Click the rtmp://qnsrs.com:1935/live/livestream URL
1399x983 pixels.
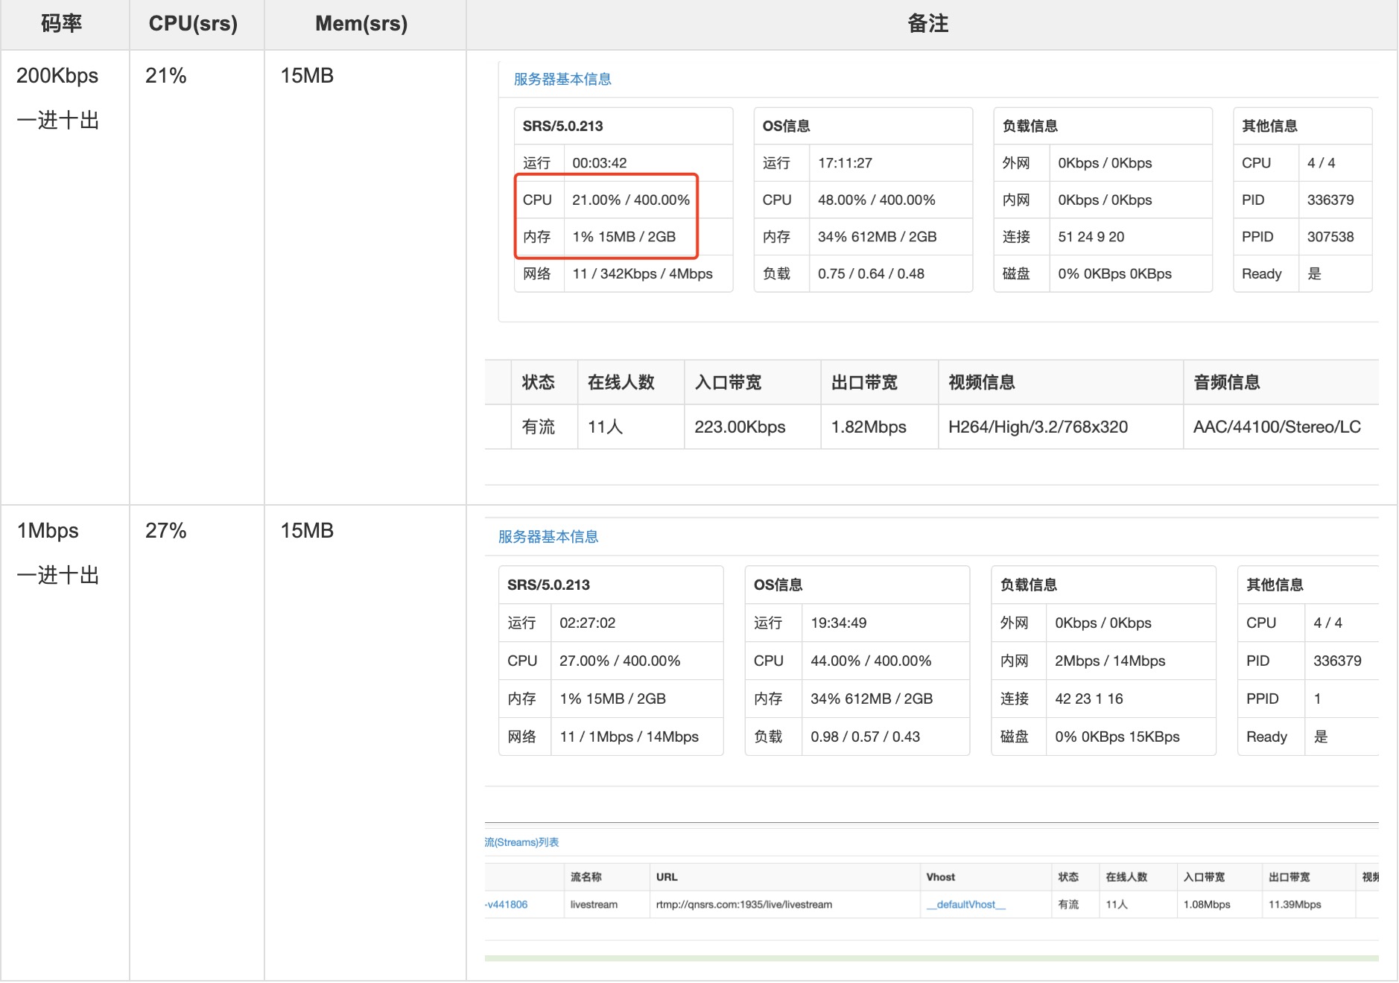[x=744, y=905]
